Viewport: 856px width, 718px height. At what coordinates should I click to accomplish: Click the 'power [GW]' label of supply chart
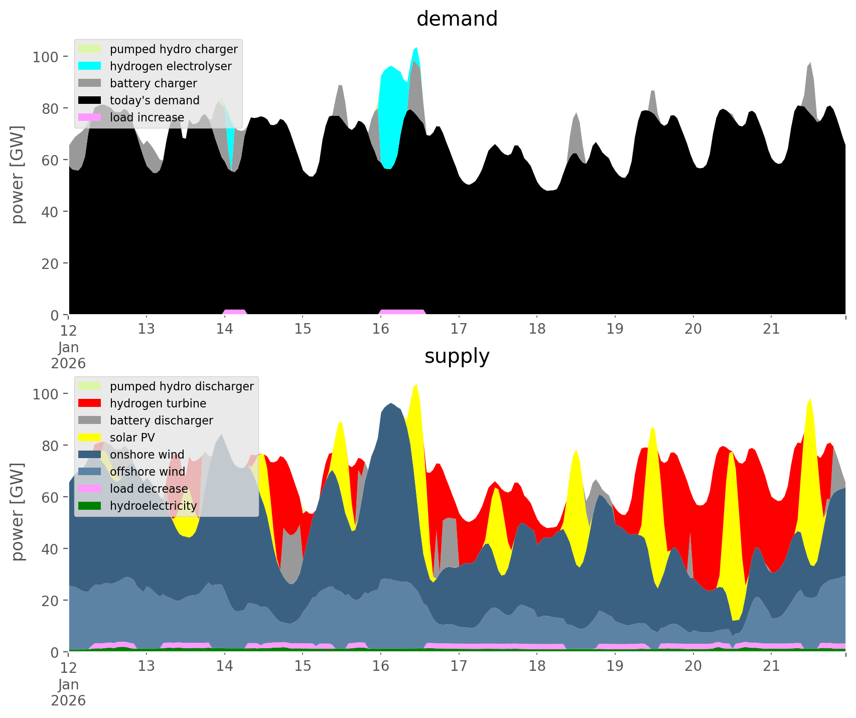18,512
